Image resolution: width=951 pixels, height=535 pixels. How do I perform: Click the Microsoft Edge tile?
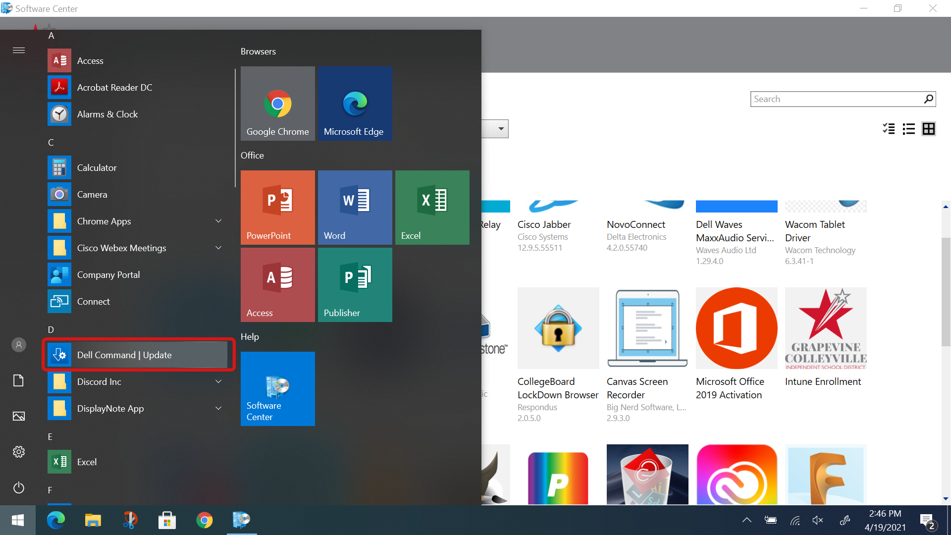[x=355, y=104]
